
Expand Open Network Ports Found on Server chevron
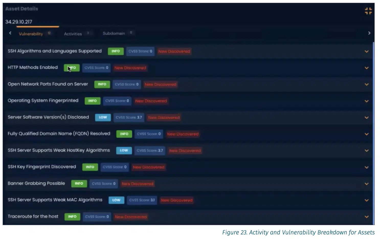point(366,84)
